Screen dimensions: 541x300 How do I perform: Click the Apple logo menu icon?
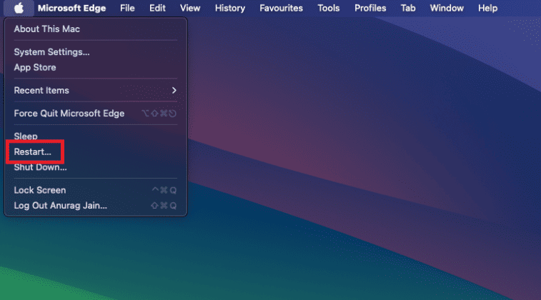pos(19,8)
